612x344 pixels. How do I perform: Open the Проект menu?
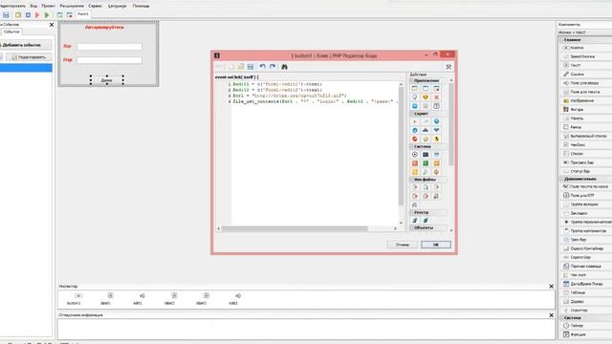click(x=49, y=6)
